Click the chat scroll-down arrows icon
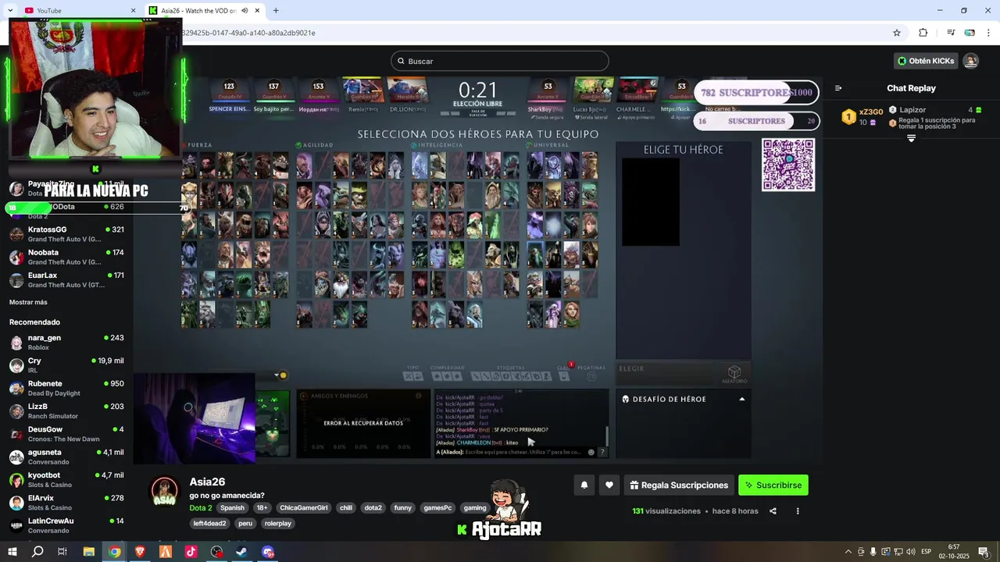This screenshot has height=562, width=1000. (911, 138)
